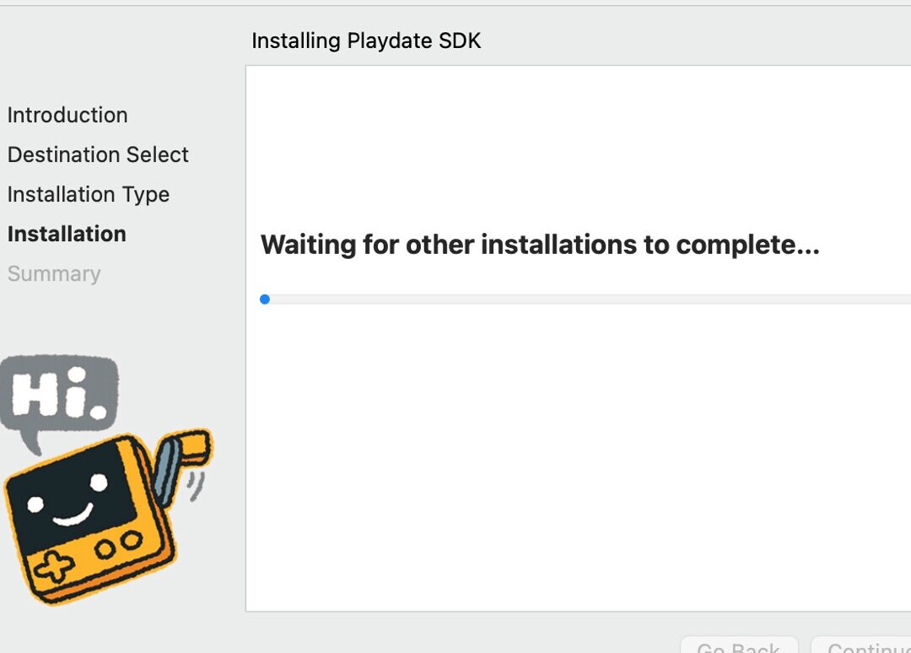Screen dimensions: 911x653
Task: Click the gray "Hi." speech bubble
Action: 59,395
